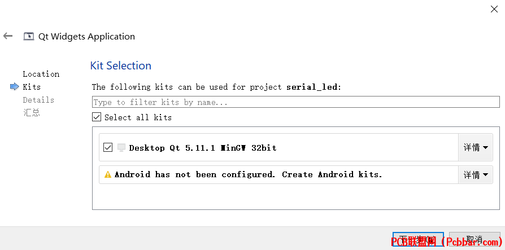
Task: Click the 取消 cancel button
Action: click(474, 240)
